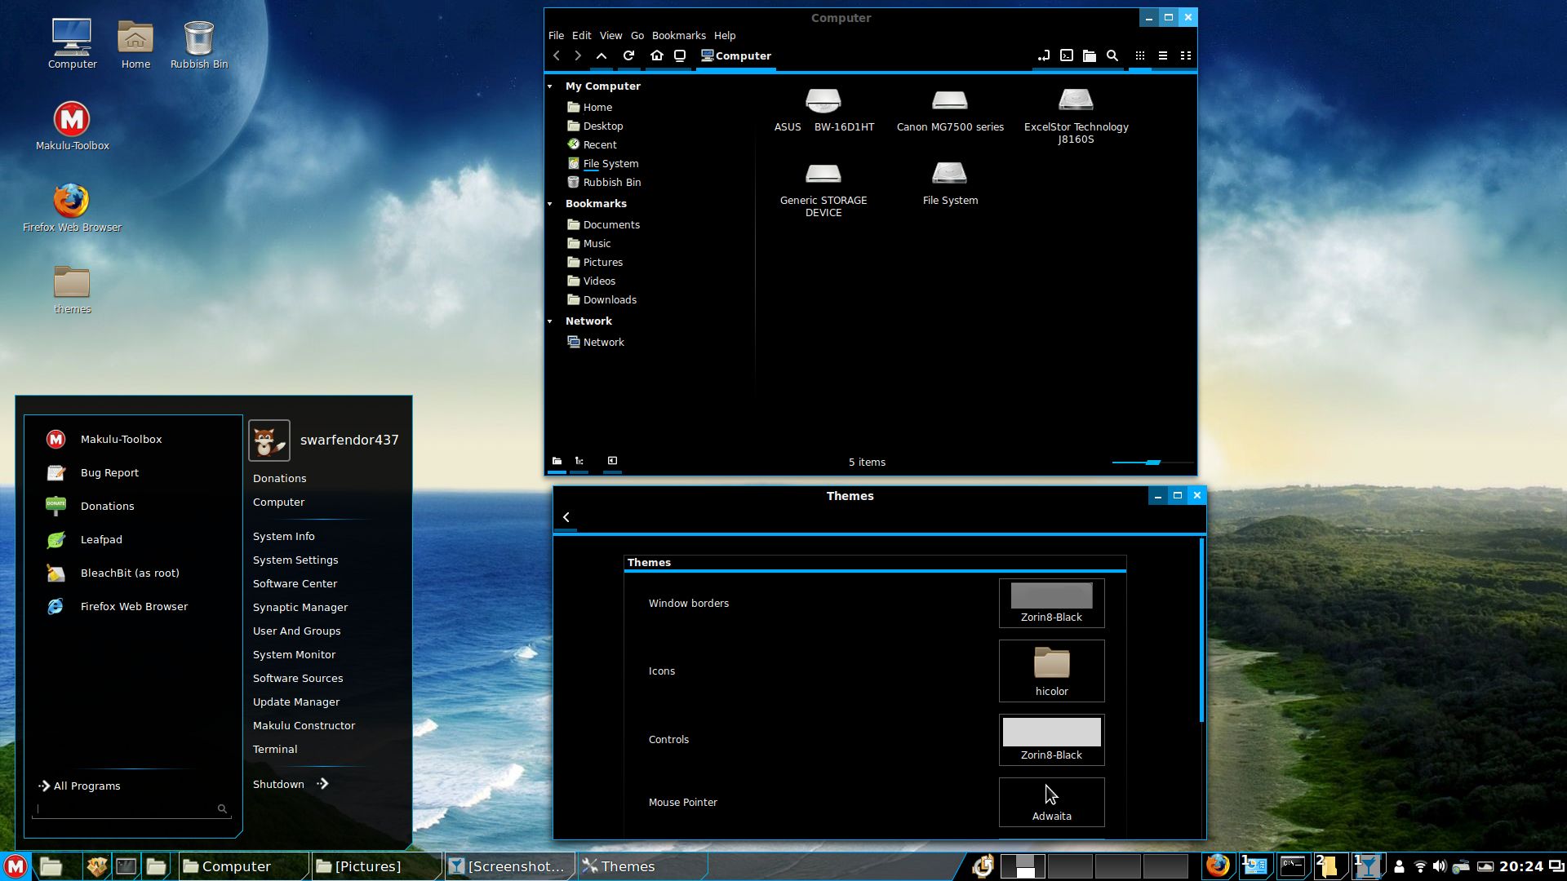Open System Settings from the start menu

295,560
